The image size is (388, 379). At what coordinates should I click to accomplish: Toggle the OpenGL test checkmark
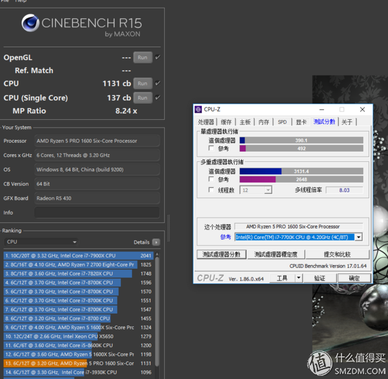click(x=158, y=57)
